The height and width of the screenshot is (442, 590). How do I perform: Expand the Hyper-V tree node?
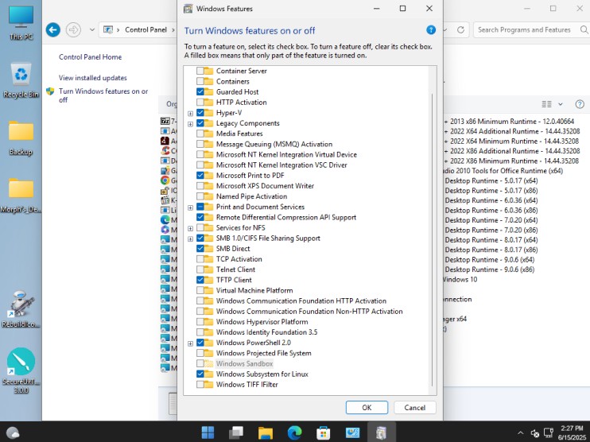[x=190, y=113]
